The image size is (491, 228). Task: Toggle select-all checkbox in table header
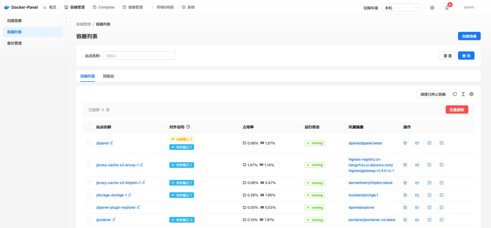[89, 127]
